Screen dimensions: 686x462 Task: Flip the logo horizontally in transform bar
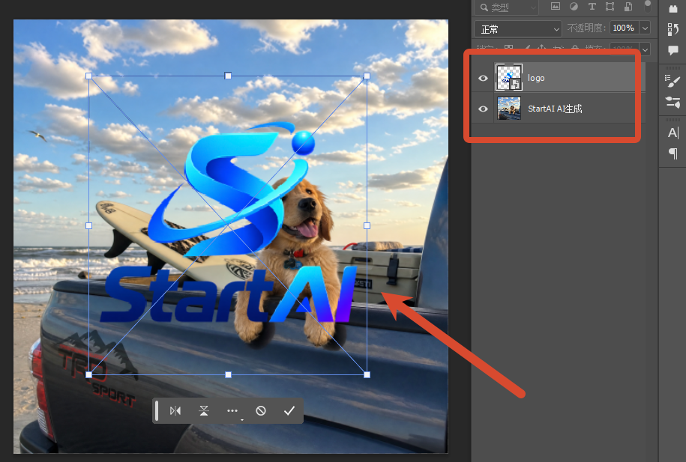[x=175, y=411]
